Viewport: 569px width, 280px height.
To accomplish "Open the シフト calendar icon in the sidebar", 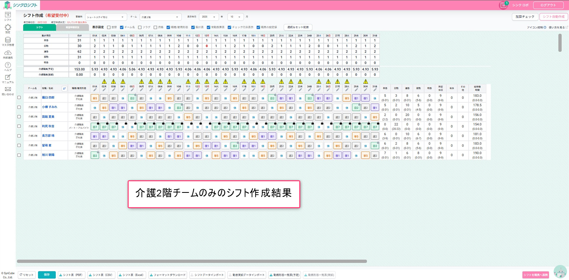I will point(8,15).
